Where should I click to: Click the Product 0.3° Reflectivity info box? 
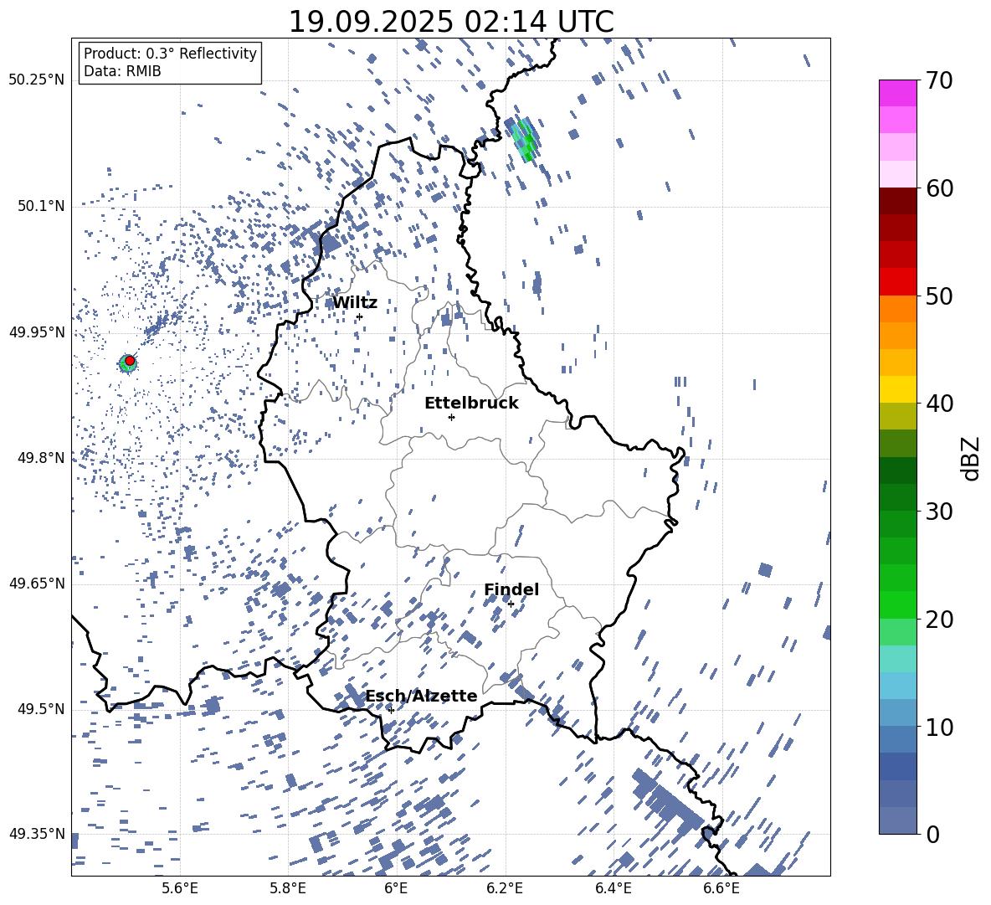(170, 63)
